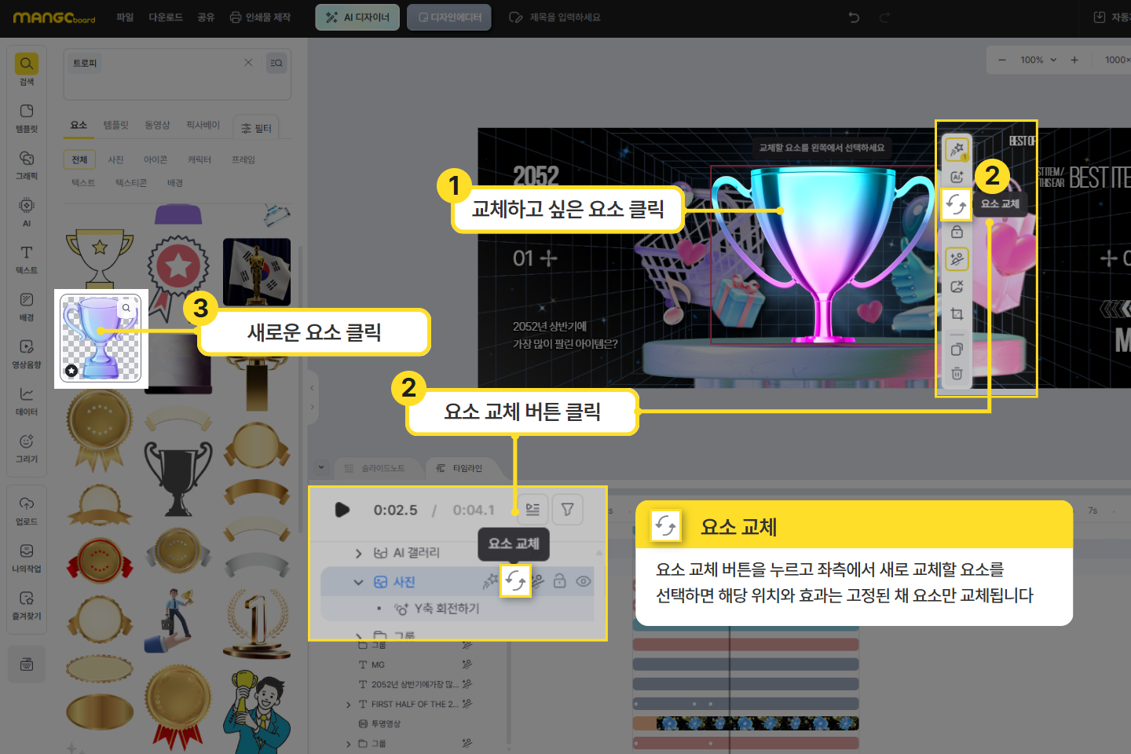Screen dimensions: 1131x754
Task: Toggle lock on the 사진 layer
Action: click(x=559, y=581)
